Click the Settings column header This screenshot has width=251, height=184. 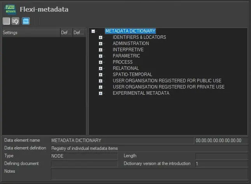31,33
